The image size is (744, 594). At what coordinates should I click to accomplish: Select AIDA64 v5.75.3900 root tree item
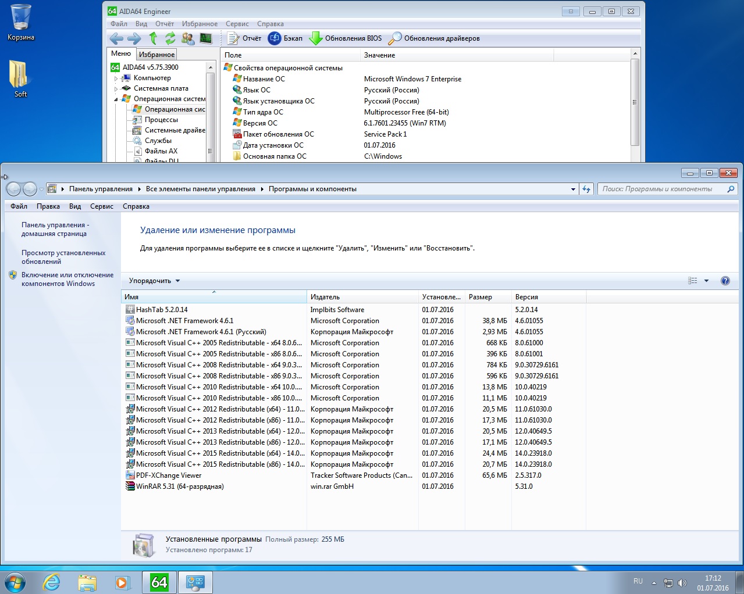point(150,67)
